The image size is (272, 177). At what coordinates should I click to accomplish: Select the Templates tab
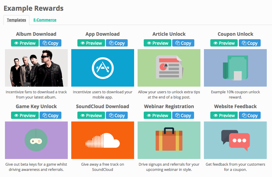(x=17, y=20)
